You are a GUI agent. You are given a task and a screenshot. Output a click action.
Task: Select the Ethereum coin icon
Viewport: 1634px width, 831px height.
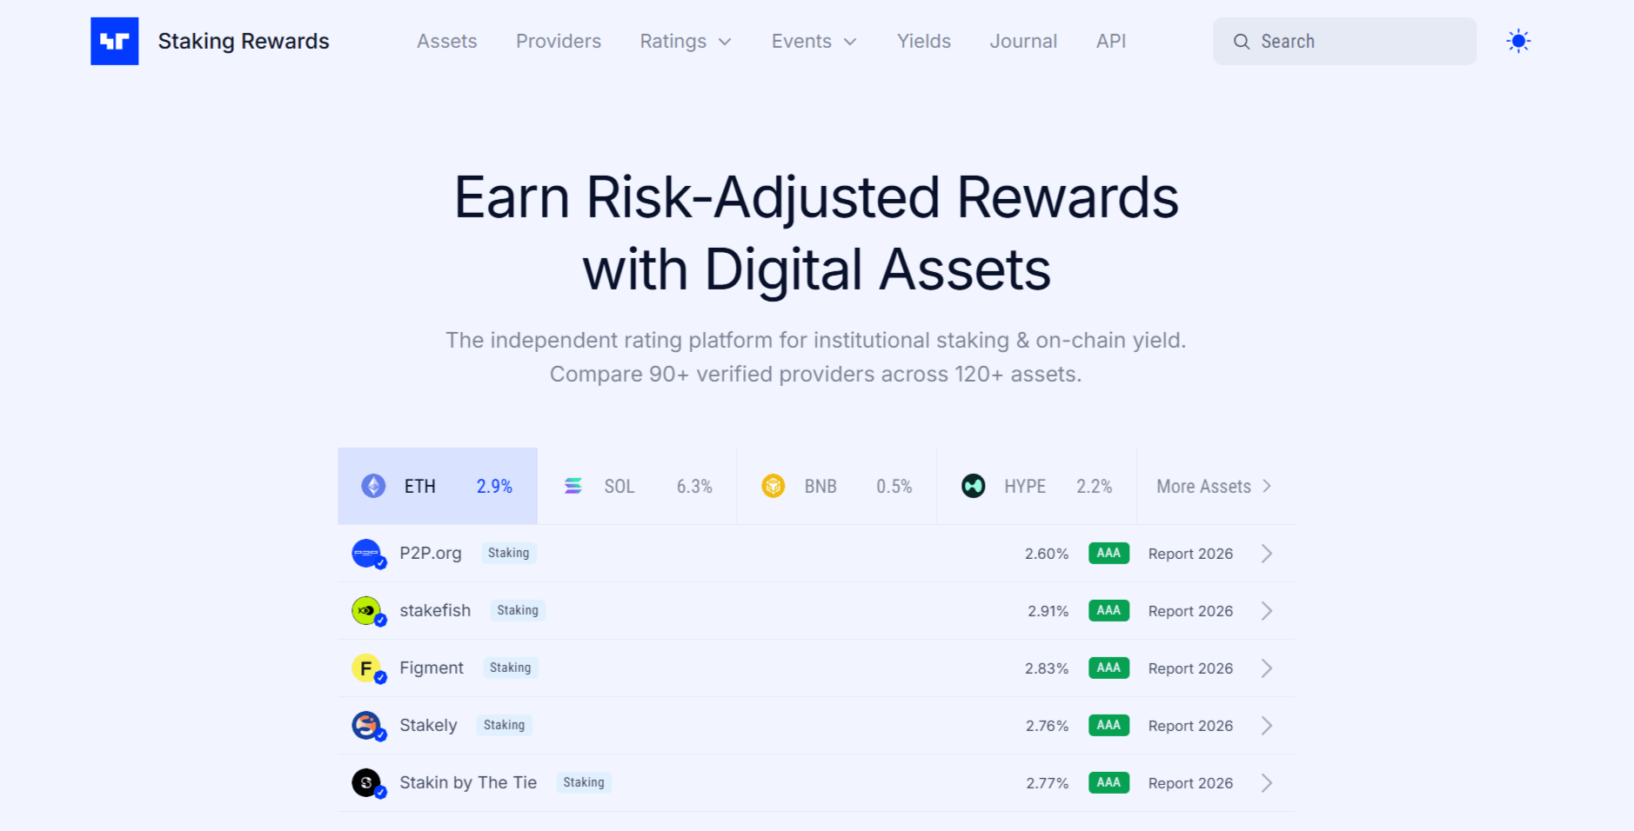pyautogui.click(x=374, y=486)
